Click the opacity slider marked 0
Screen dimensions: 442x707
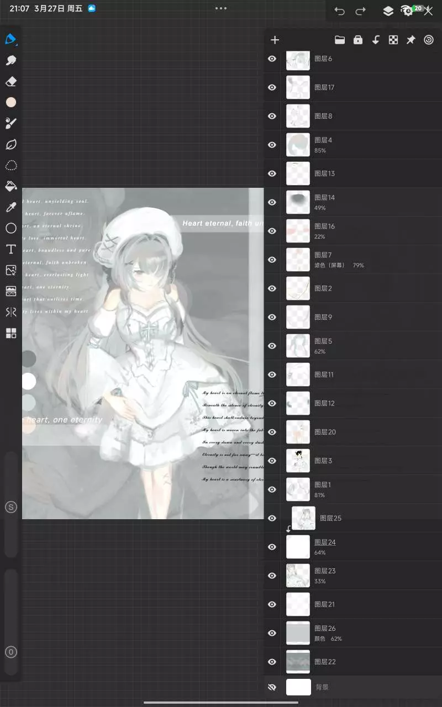click(11, 652)
